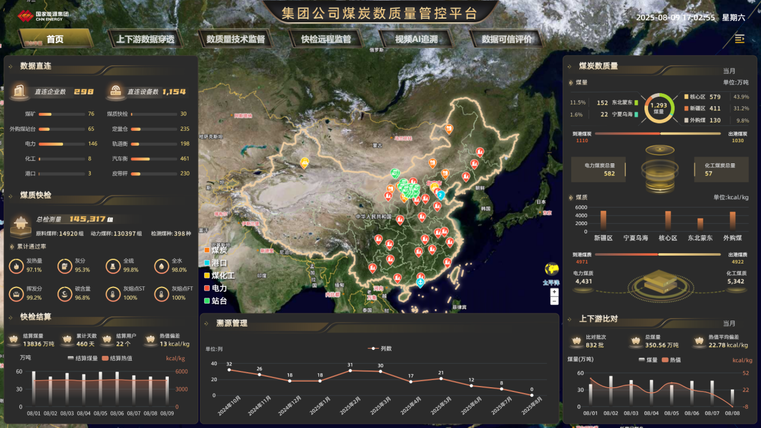Expand the 煤量 section in 煤炭数质量

pos(569,82)
